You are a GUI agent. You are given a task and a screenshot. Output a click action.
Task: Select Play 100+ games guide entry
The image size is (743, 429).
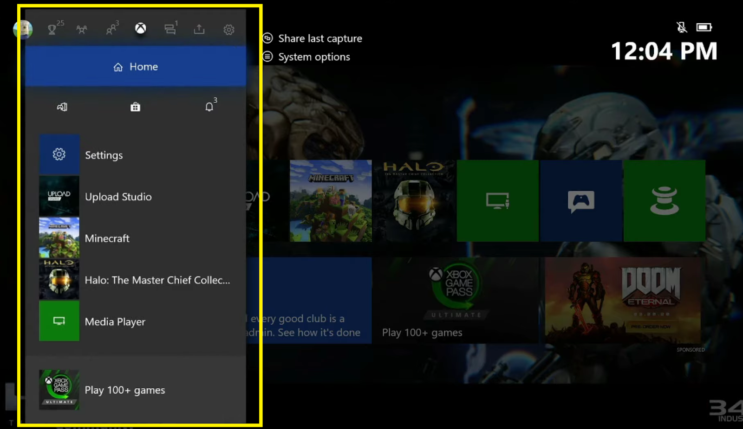pyautogui.click(x=125, y=391)
